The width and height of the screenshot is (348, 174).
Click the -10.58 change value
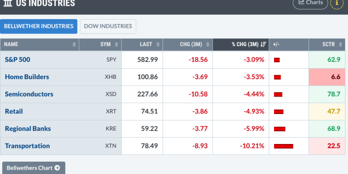point(198,94)
